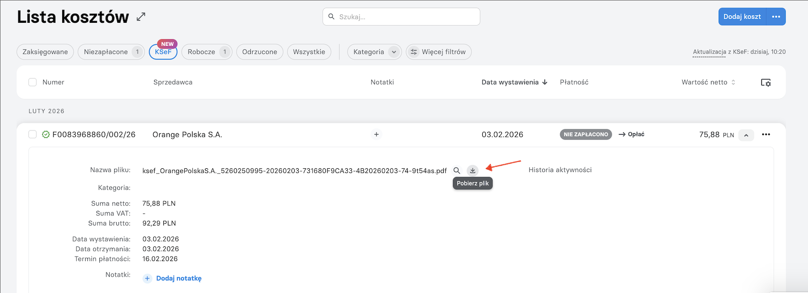Image resolution: width=808 pixels, height=293 pixels.
Task: Switch to the Robocze tab
Action: (x=207, y=52)
